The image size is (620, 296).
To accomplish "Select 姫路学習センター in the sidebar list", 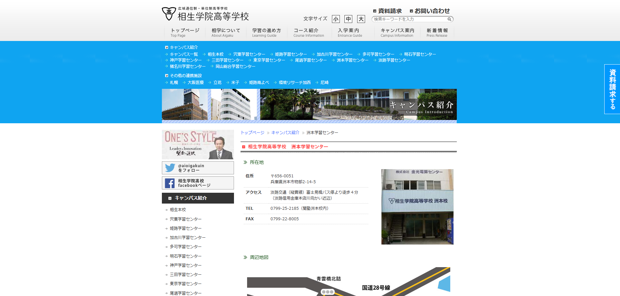I will [x=185, y=228].
